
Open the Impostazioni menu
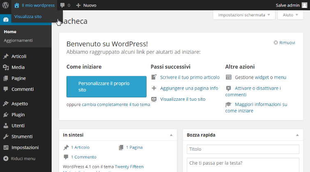[x=26, y=147]
